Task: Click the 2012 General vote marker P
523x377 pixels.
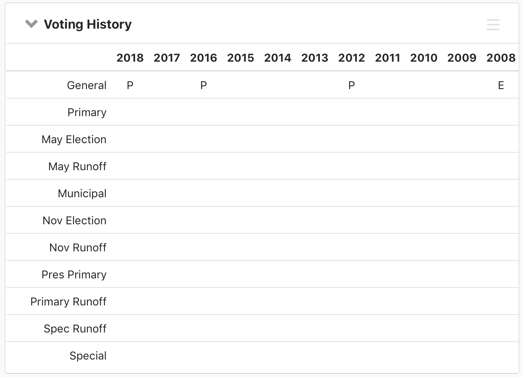Action: tap(351, 86)
